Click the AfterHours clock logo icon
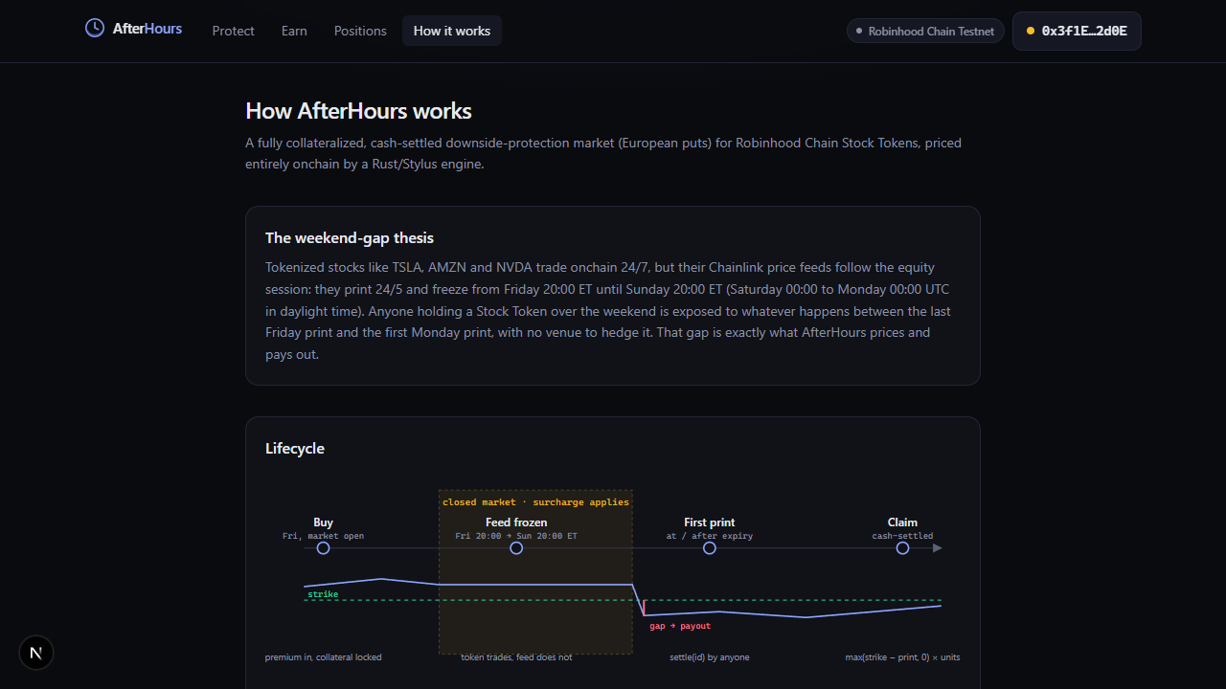This screenshot has height=689, width=1226. (x=95, y=28)
